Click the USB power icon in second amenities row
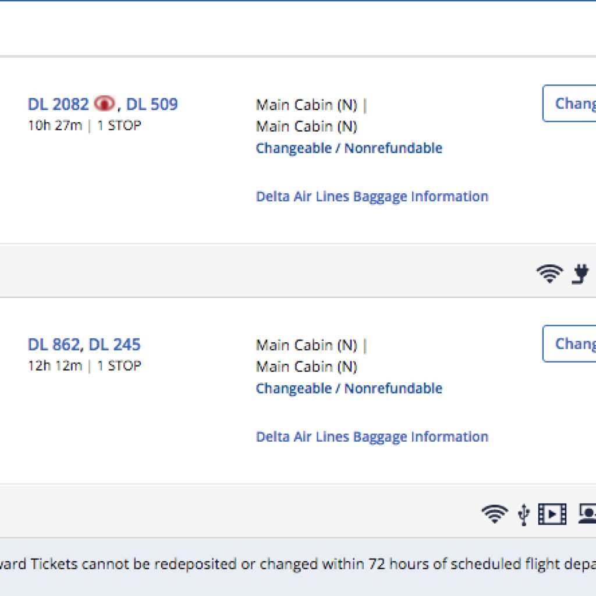The height and width of the screenshot is (596, 596). [x=524, y=515]
